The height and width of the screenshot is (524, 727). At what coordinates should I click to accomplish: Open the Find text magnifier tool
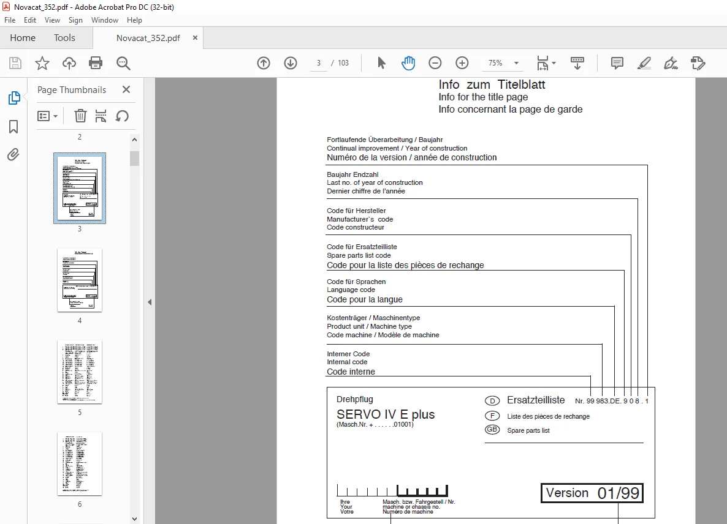(x=123, y=63)
